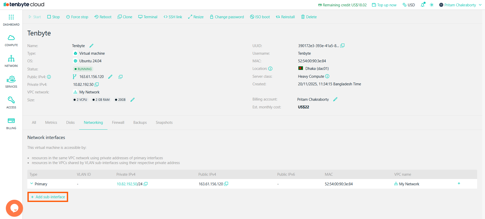The image size is (485, 219).
Task: Open the Compute sidebar section
Action: click(x=11, y=41)
